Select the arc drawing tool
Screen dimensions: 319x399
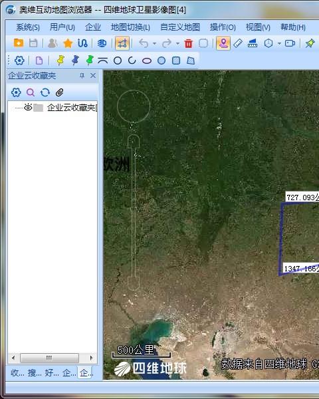pos(132,61)
